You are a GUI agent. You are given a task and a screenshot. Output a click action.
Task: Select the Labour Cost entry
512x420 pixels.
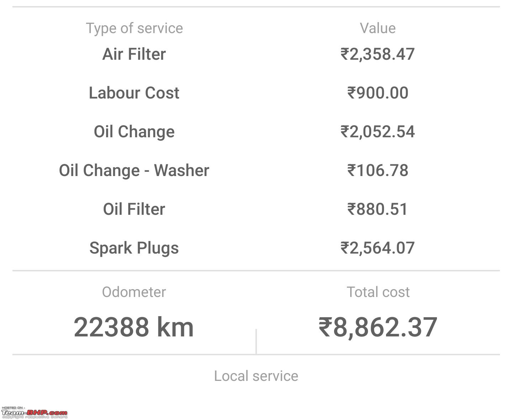coord(134,93)
